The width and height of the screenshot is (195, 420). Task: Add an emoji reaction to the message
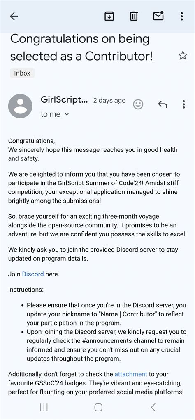(x=138, y=104)
